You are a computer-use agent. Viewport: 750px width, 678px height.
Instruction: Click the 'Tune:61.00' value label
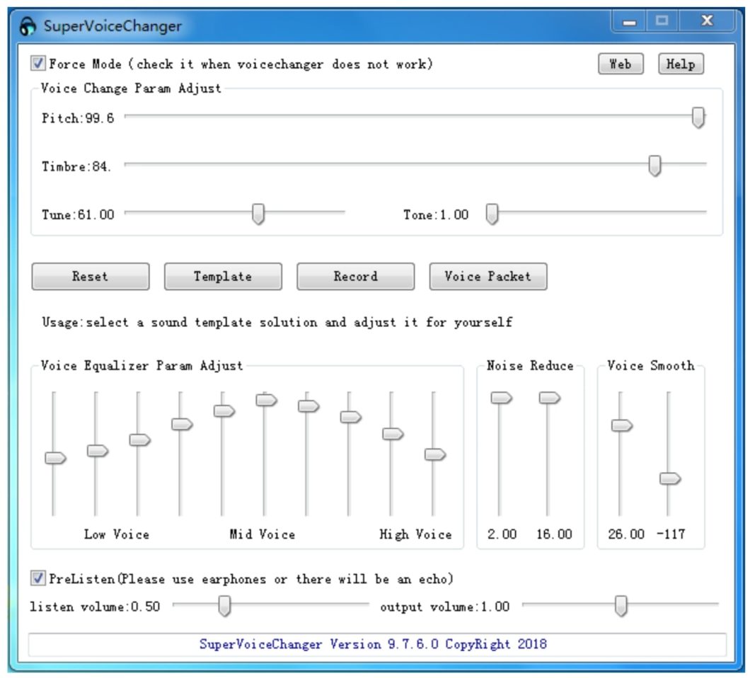(x=78, y=214)
